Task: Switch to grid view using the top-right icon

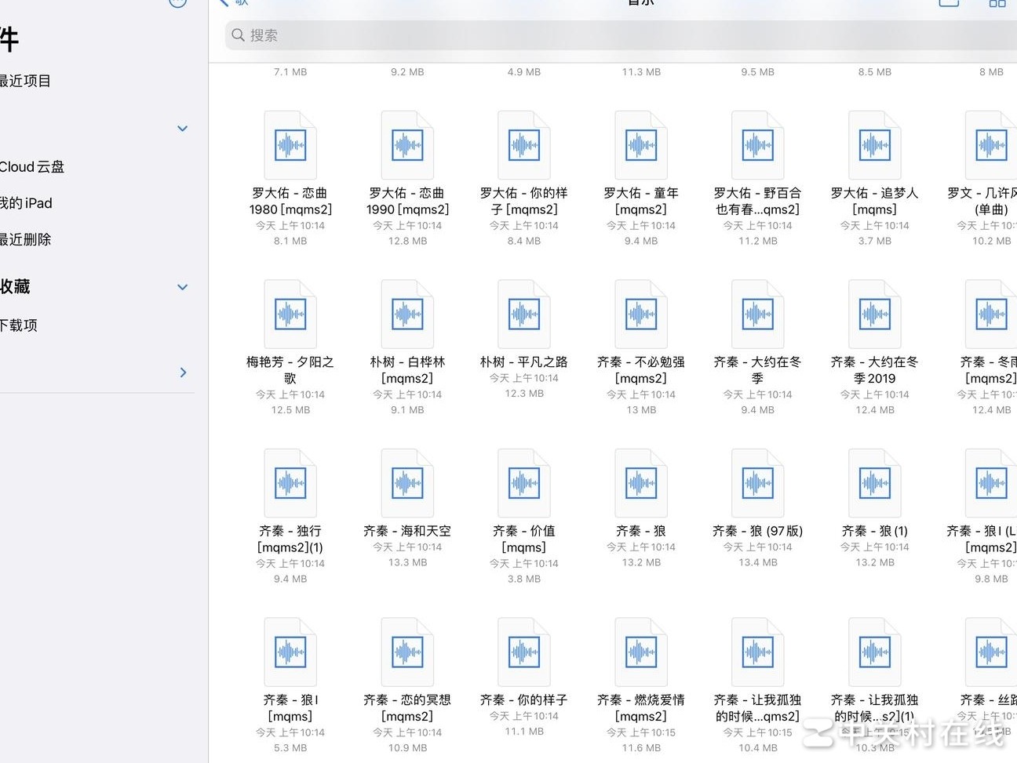Action: tap(998, 4)
